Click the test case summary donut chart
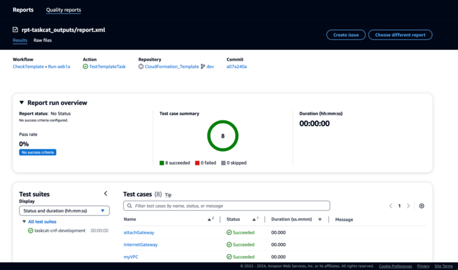The height and width of the screenshot is (270, 458). coord(223,136)
